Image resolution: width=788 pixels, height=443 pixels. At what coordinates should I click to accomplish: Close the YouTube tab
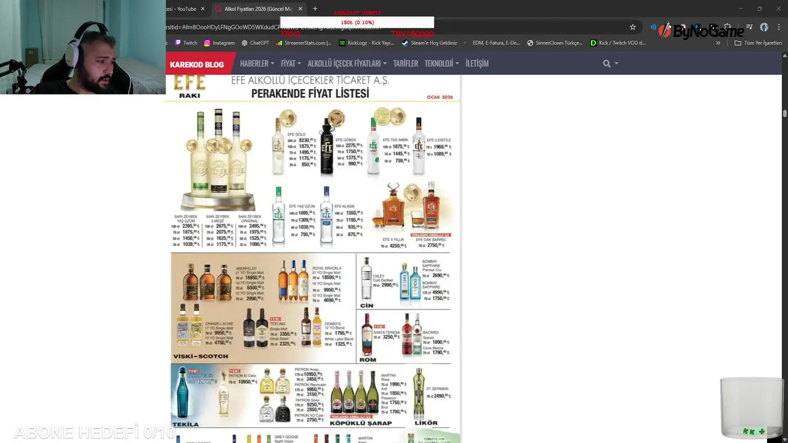pyautogui.click(x=203, y=9)
